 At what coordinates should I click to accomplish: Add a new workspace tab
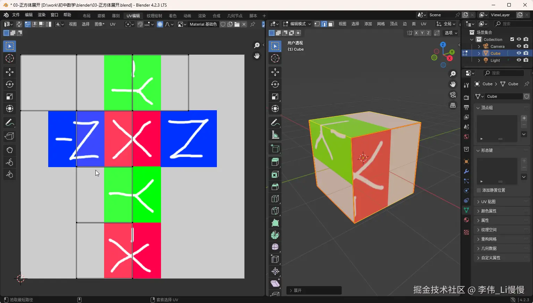click(x=264, y=16)
